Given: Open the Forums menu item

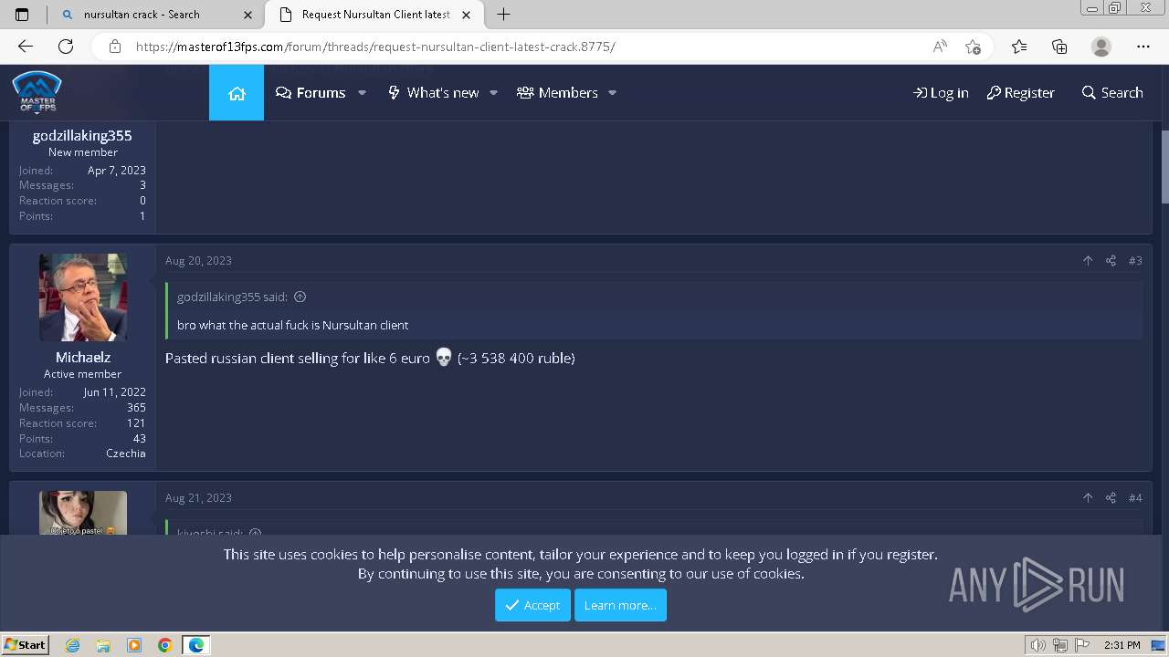Looking at the screenshot, I should pos(311,93).
